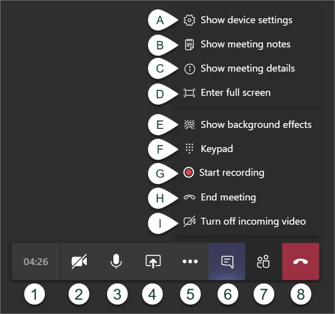Turn on the camera in the meeting bar
The width and height of the screenshot is (335, 314).
click(x=79, y=262)
